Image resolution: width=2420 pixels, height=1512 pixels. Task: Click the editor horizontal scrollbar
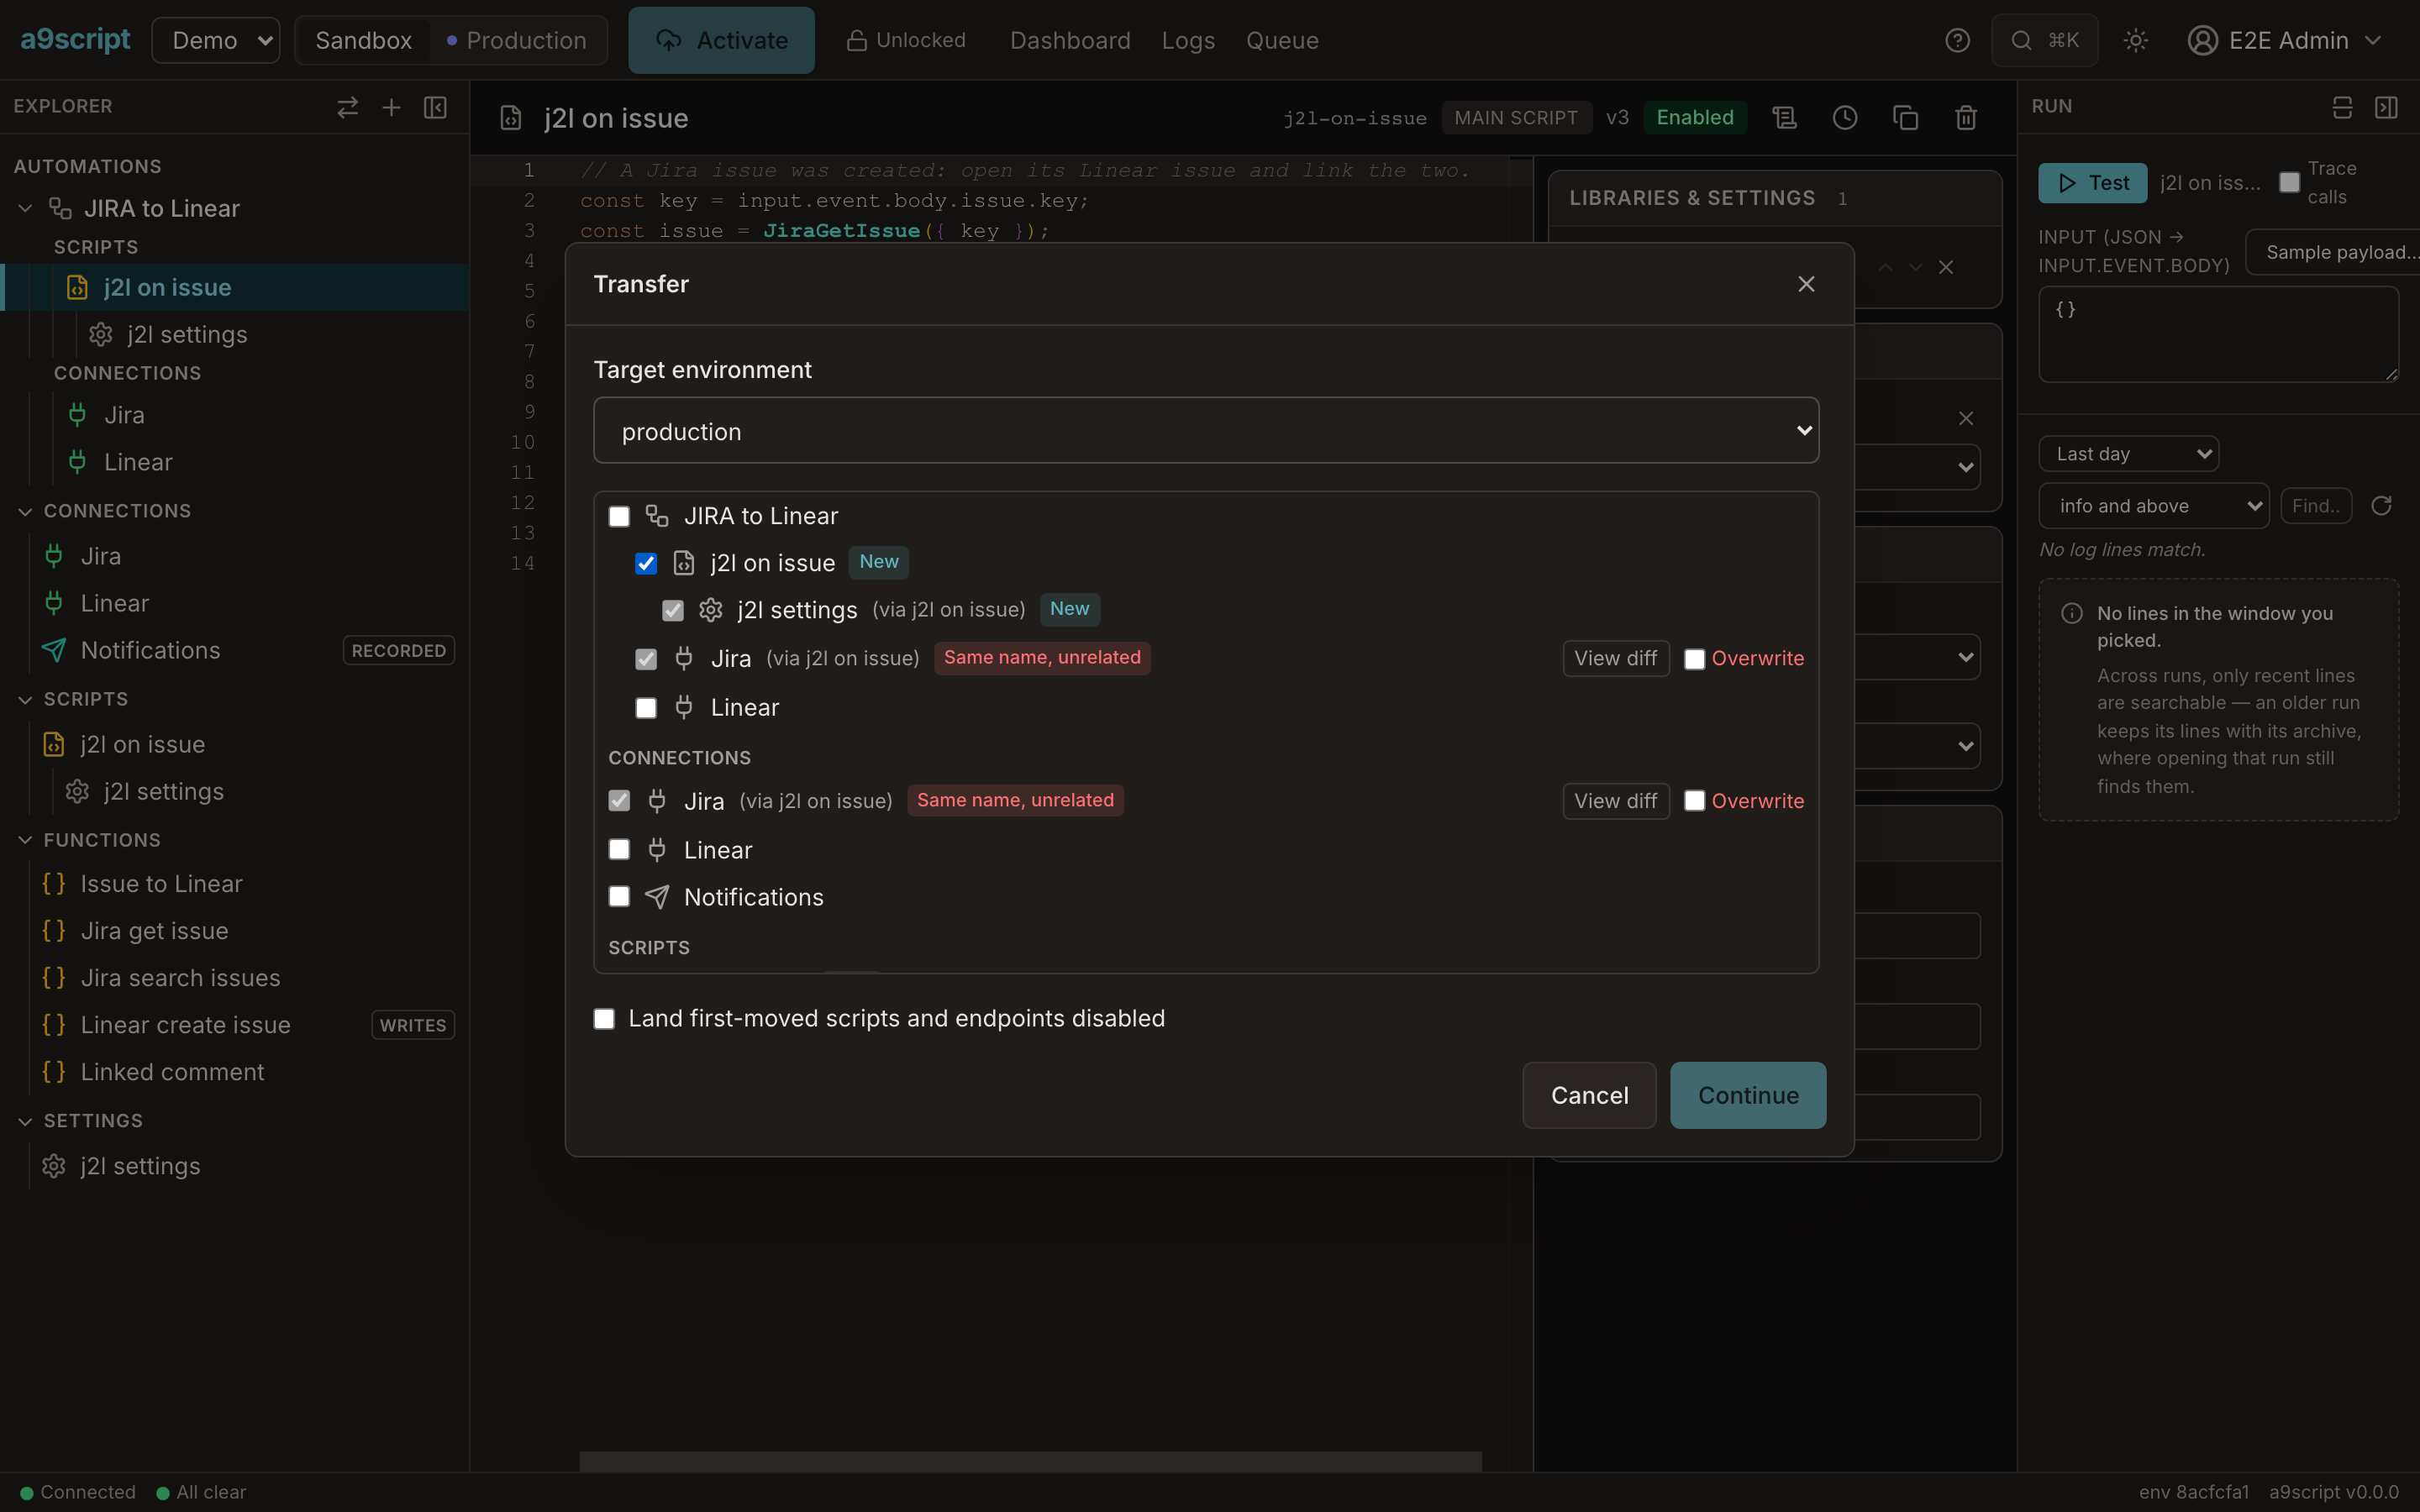point(1030,1461)
